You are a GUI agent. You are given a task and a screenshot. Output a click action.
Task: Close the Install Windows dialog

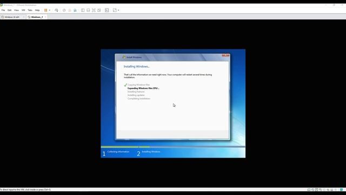(225, 55)
